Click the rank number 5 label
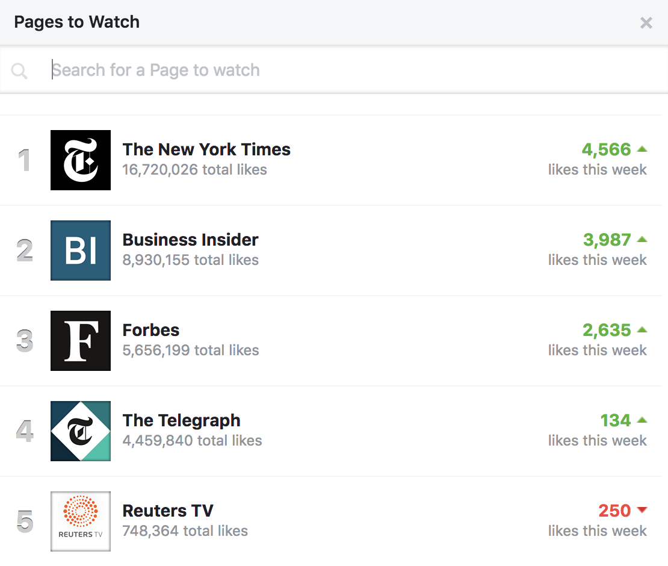The height and width of the screenshot is (566, 668). pos(25,521)
